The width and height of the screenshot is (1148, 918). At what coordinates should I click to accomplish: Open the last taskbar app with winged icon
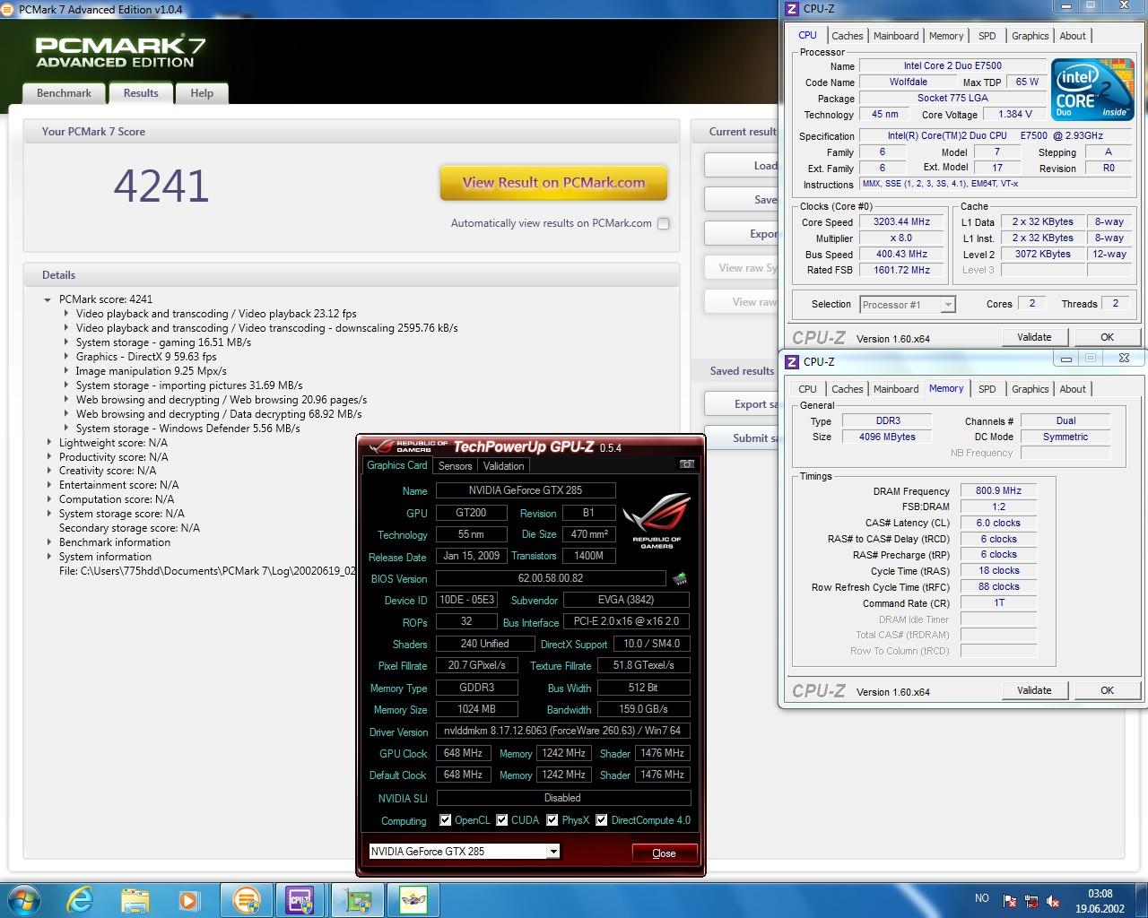tap(413, 899)
